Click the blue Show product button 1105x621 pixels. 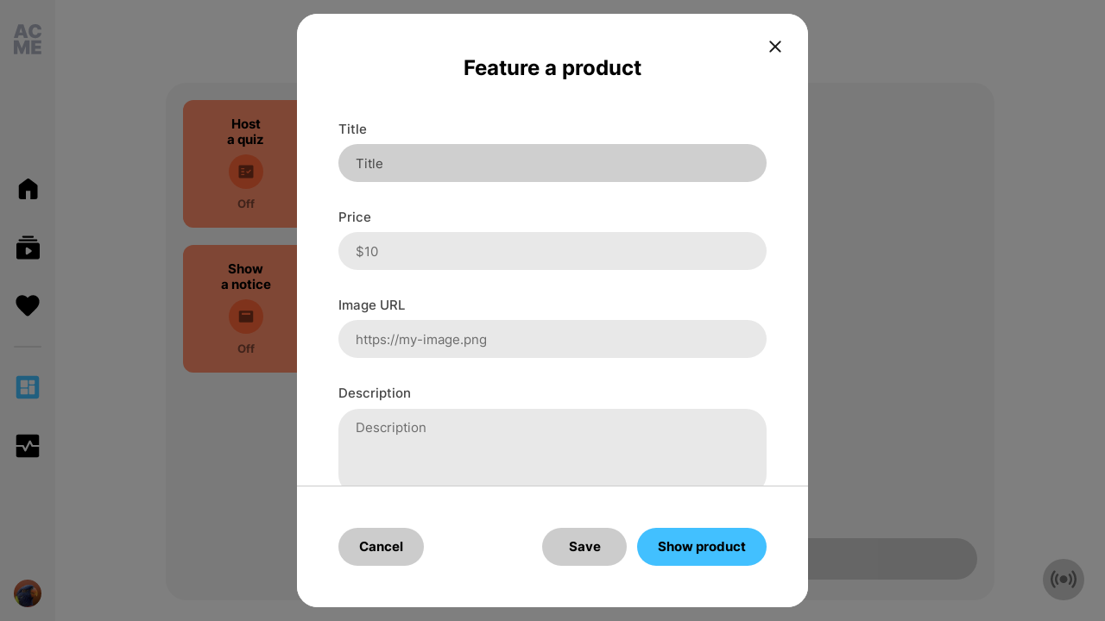[702, 547]
